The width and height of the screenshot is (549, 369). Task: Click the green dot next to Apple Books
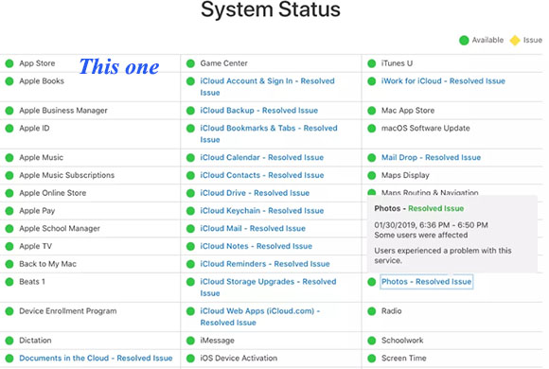click(x=9, y=81)
